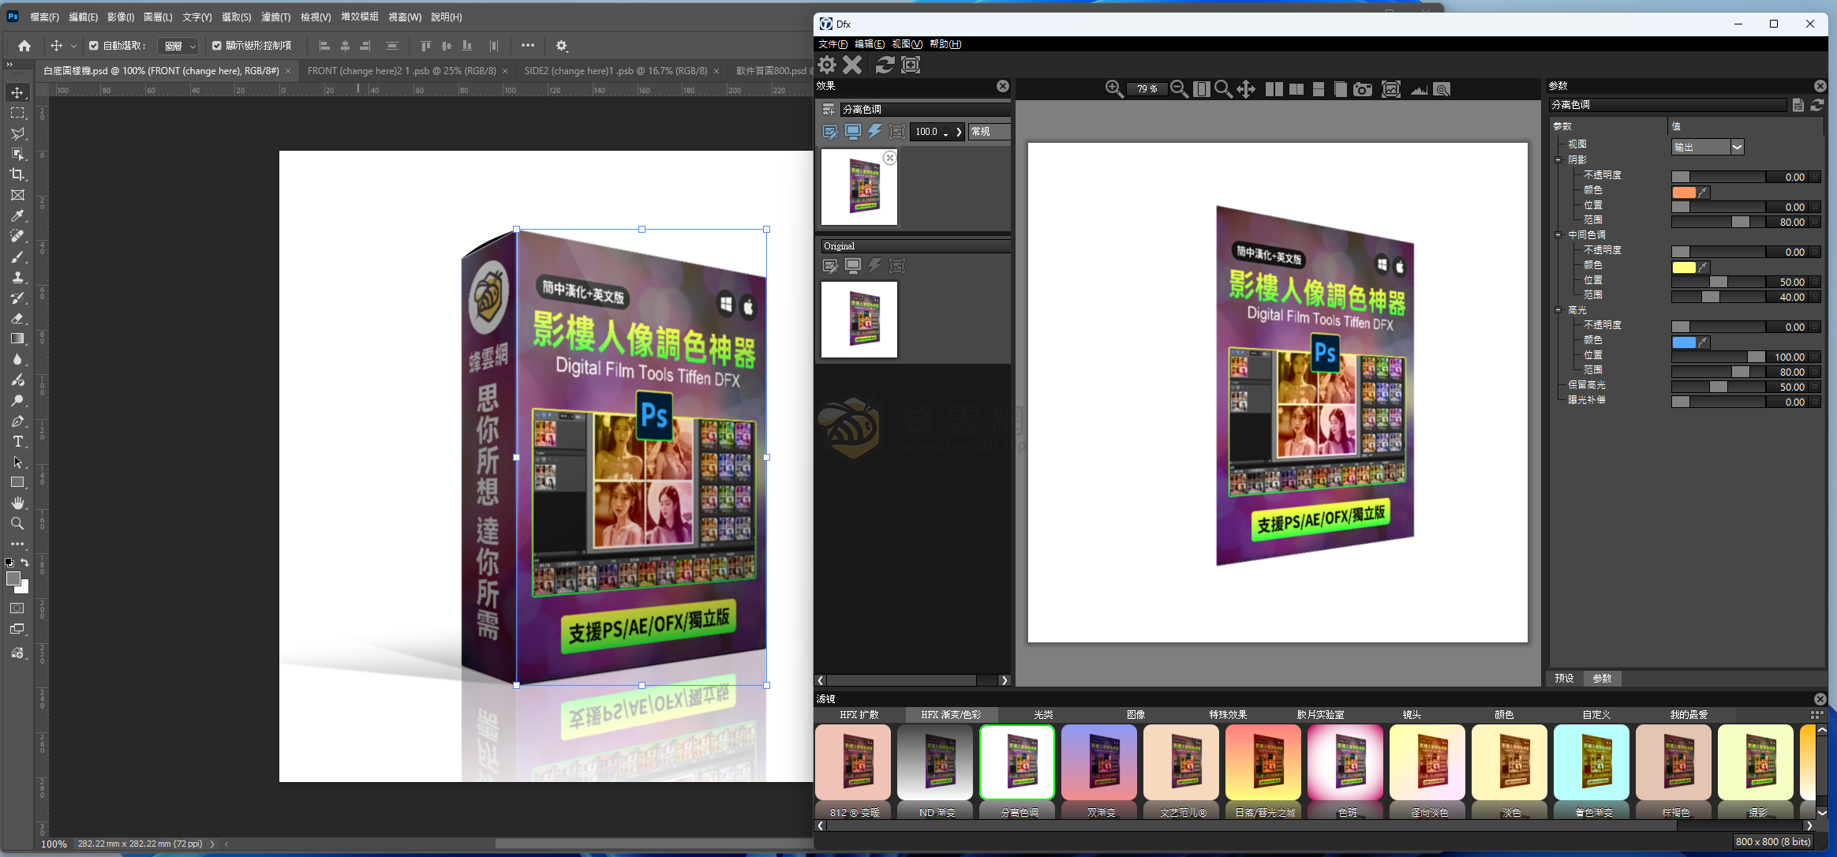This screenshot has width=1837, height=857.
Task: Open Photoshop 濾鏡(T) menu
Action: [x=276, y=17]
